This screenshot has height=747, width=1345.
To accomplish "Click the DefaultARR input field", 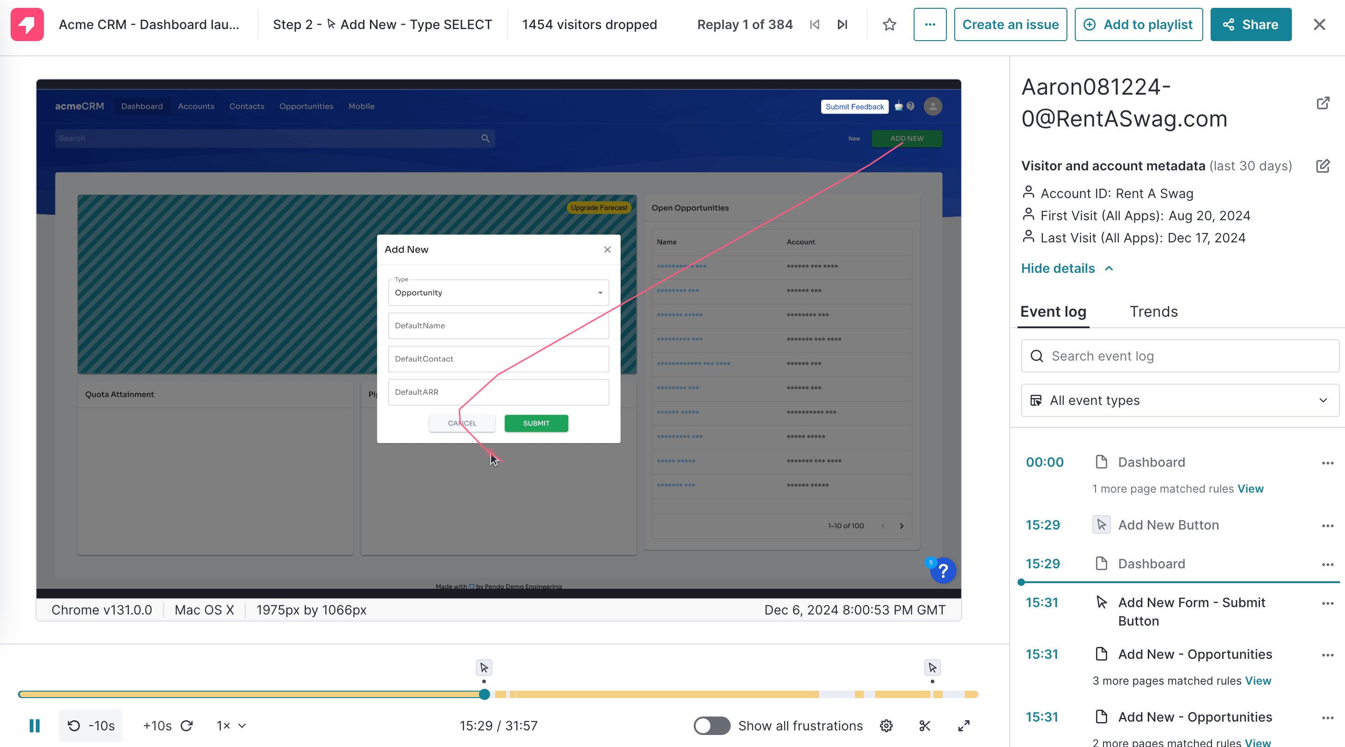I will point(499,392).
